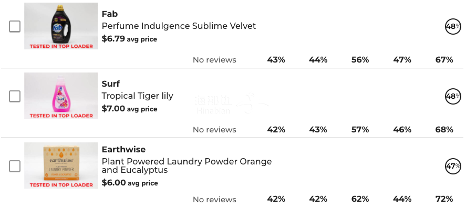Click the $6.79 avg price for Fab

click(x=129, y=39)
